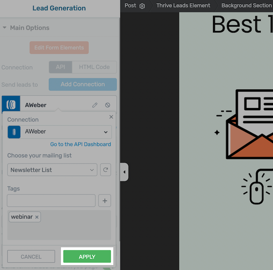Open the Connection dropdown showing AWeber
This screenshot has width=273, height=270.
[x=59, y=132]
